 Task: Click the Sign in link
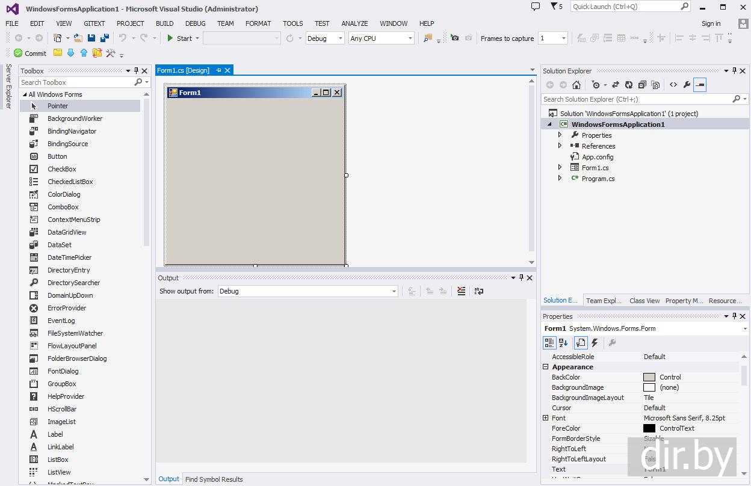tap(711, 23)
